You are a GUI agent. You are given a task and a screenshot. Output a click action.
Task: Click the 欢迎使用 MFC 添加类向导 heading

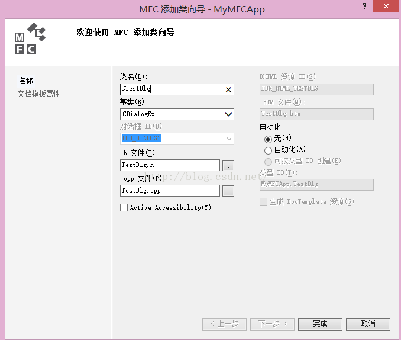coord(125,33)
